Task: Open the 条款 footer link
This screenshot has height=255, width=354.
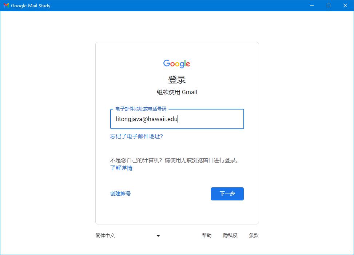Action: [x=254, y=235]
